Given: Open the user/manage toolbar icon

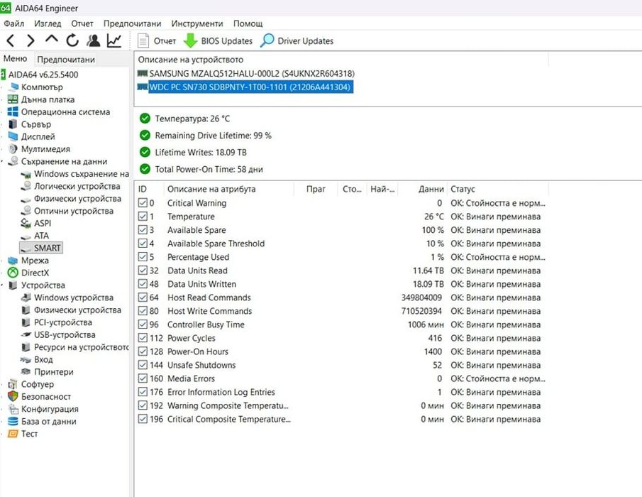Looking at the screenshot, I should pos(94,40).
